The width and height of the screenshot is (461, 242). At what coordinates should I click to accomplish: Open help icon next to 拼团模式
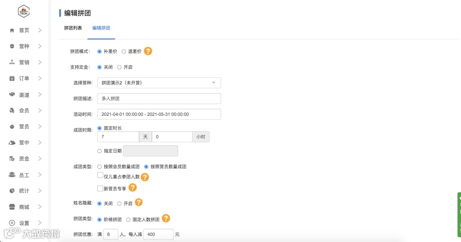pyautogui.click(x=148, y=51)
